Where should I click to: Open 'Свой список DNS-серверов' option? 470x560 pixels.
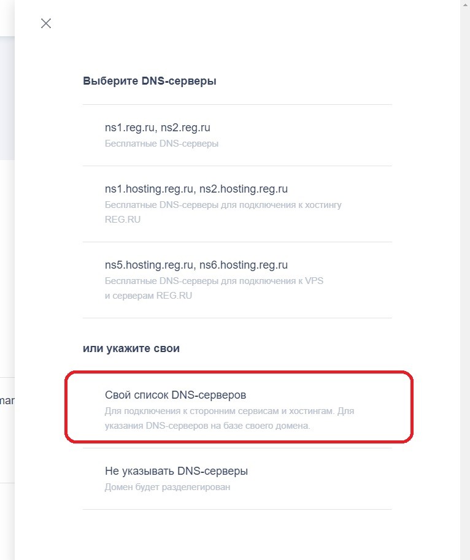point(175,395)
